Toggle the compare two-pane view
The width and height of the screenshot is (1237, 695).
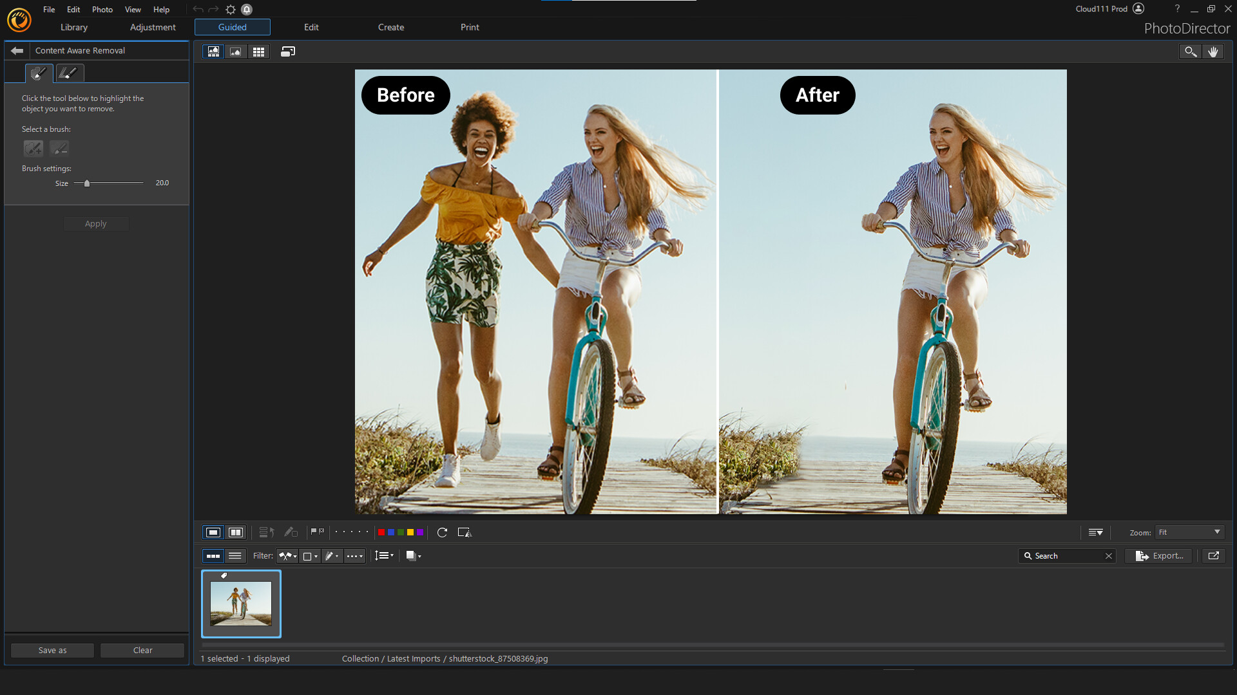236,532
